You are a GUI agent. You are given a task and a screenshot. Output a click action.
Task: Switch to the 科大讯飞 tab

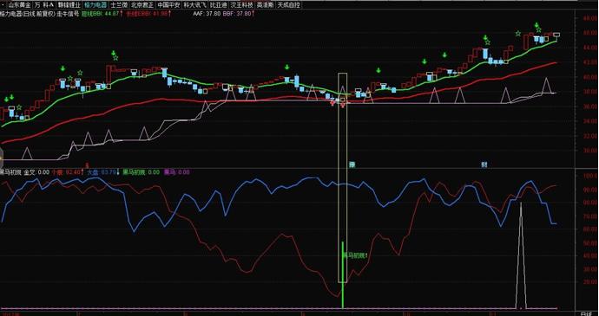coord(194,5)
